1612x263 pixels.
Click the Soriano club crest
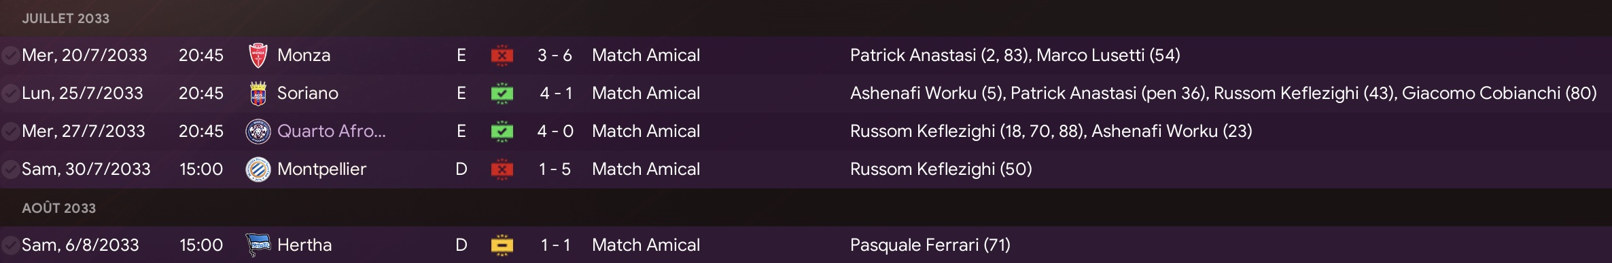point(258,94)
